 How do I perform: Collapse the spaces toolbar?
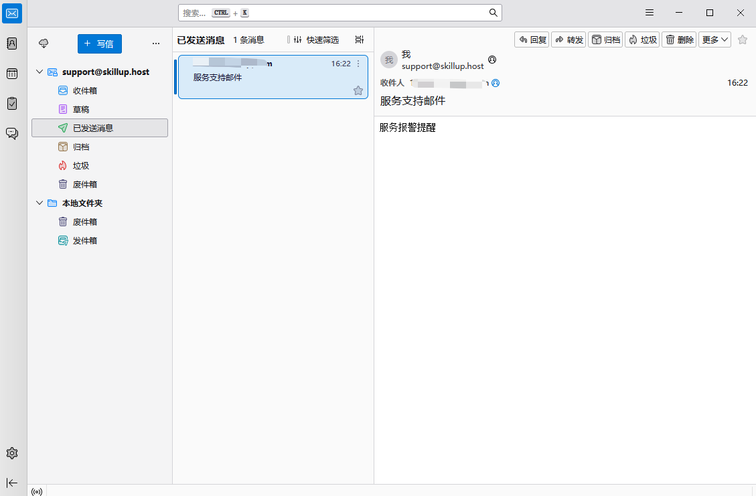coord(12,483)
